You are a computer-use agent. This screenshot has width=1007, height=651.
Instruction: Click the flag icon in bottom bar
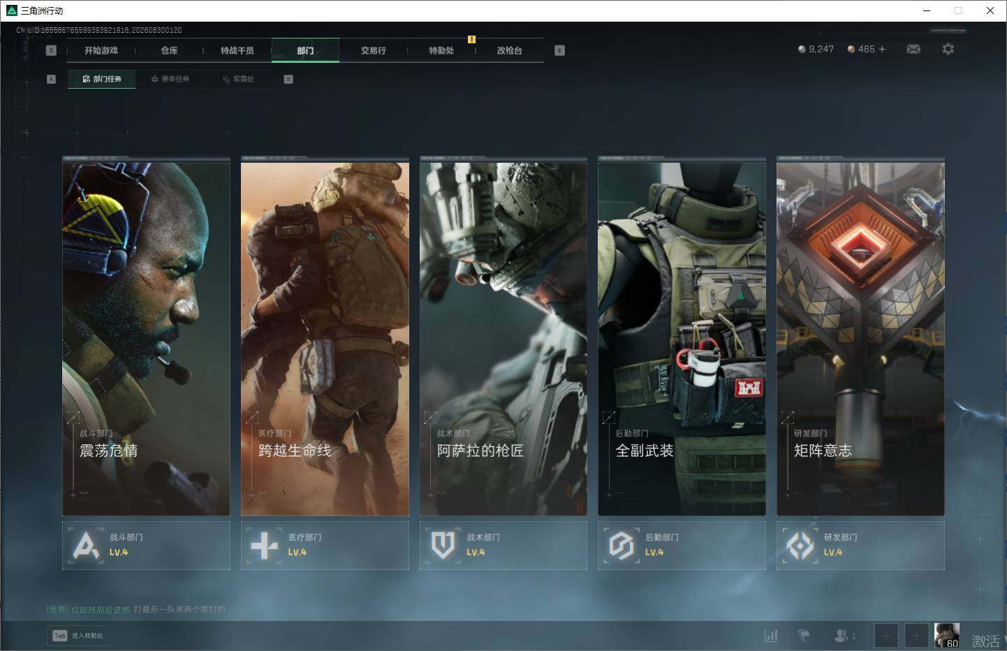point(804,636)
